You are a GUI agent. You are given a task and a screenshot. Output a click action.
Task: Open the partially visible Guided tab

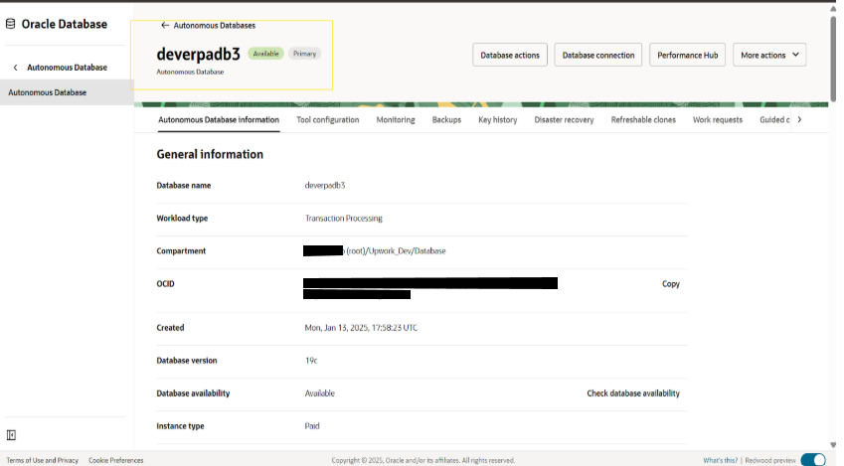774,119
